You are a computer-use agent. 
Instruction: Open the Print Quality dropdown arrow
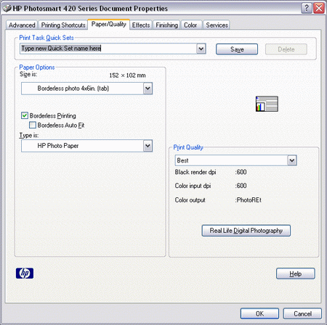[x=292, y=160]
